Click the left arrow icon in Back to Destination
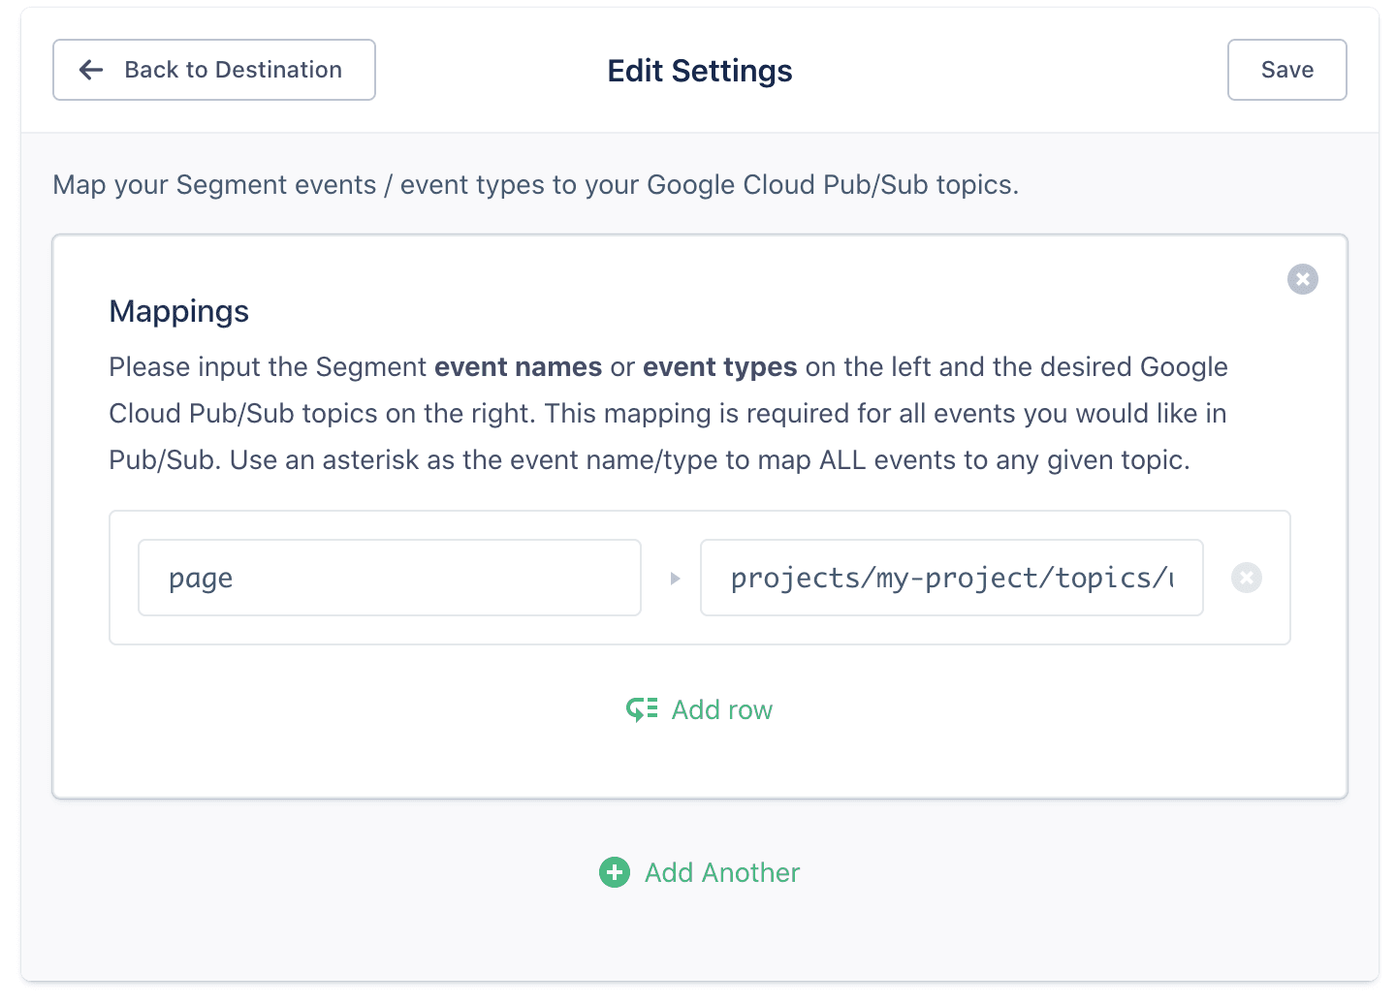1396x1004 pixels. [x=90, y=70]
